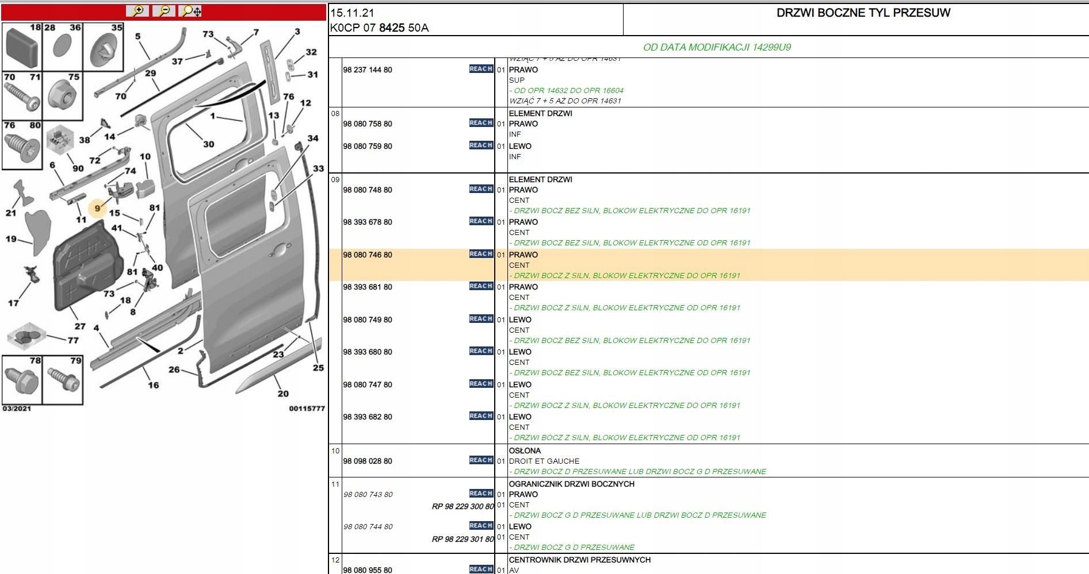Click the green modification date notice
Screen dimensions: 1089x574
[x=717, y=47]
